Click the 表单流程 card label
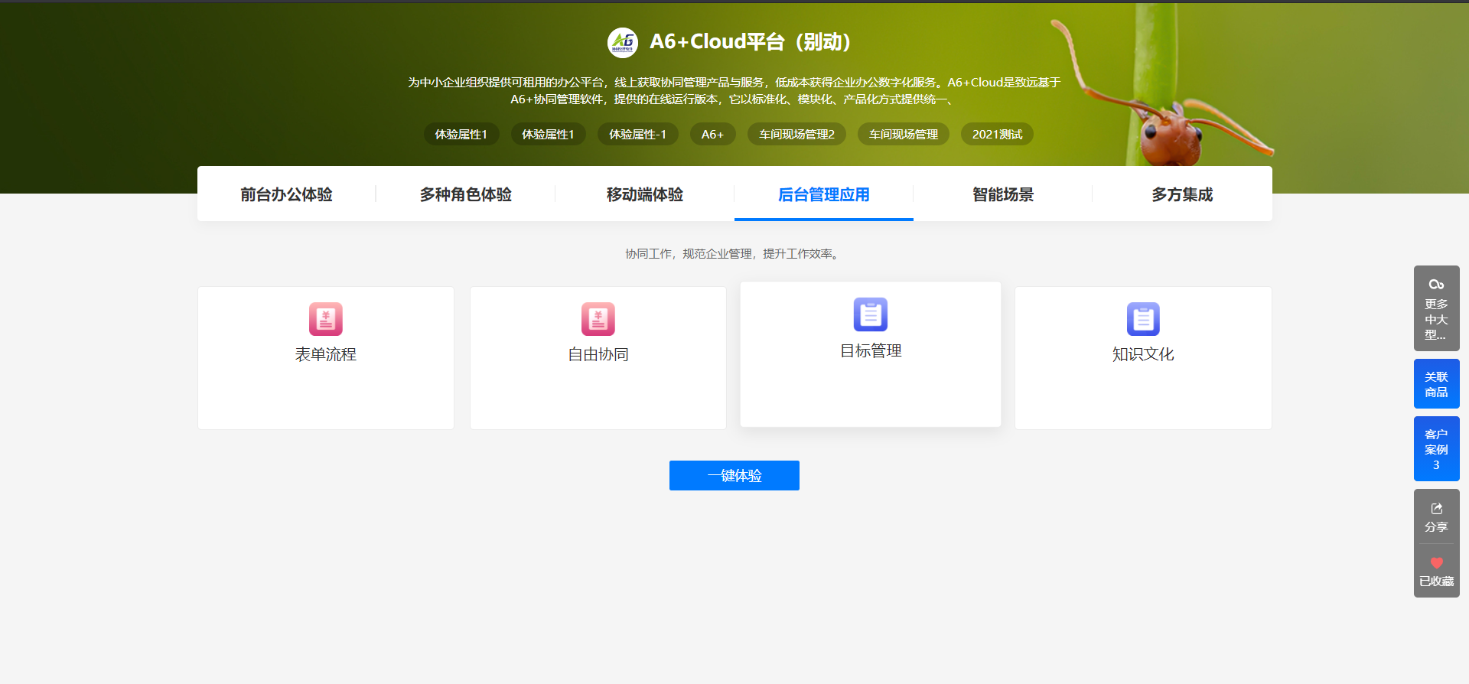Screen dimensions: 1469x684 pyautogui.click(x=326, y=354)
